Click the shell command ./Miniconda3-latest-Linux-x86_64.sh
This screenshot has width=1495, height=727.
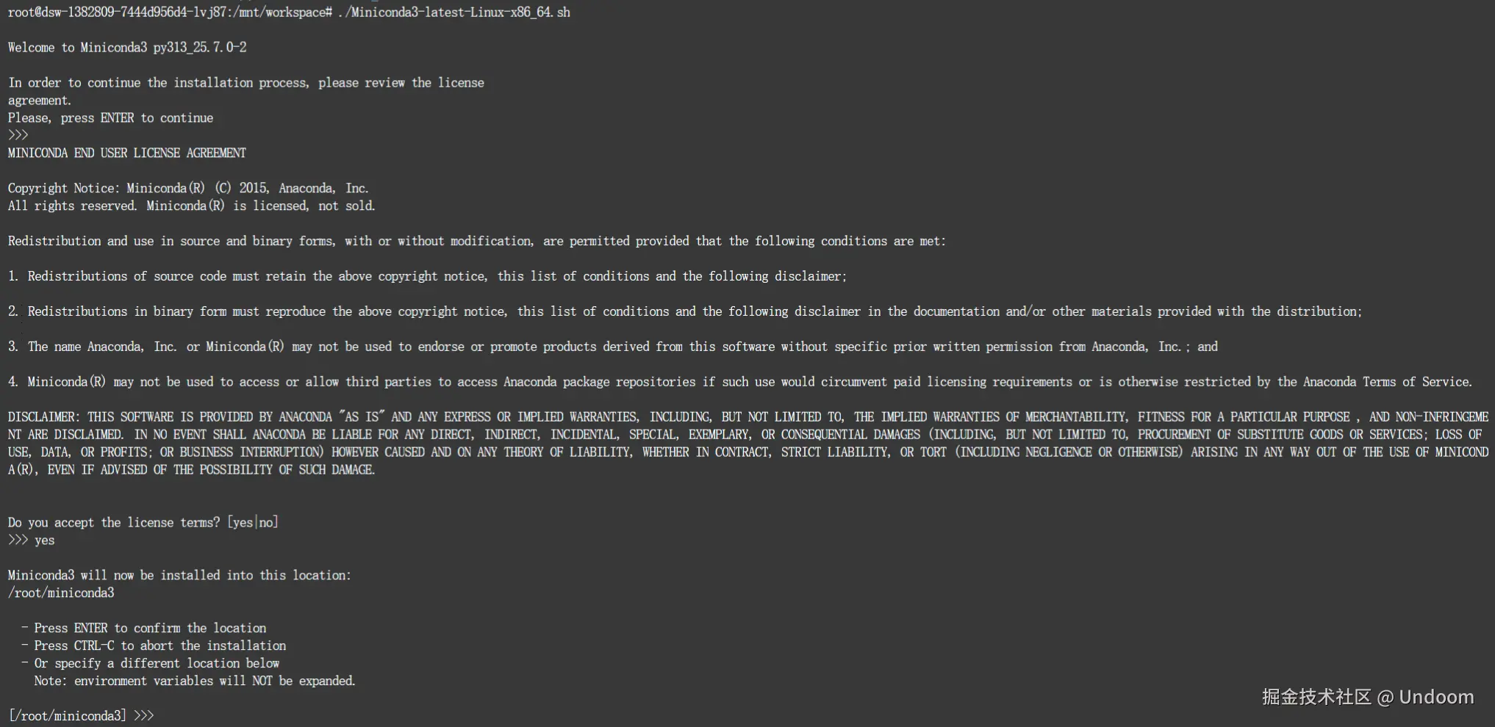[x=453, y=12]
